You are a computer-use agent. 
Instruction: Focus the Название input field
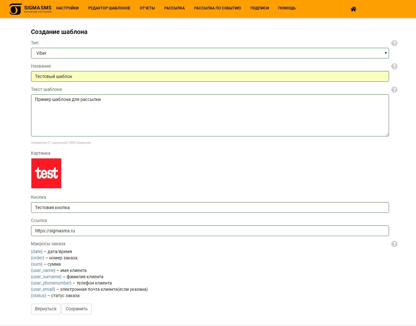210,76
